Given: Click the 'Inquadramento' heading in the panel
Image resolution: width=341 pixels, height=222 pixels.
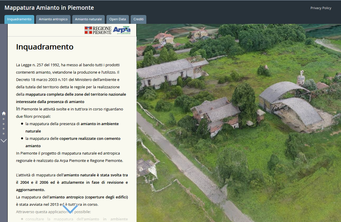Looking at the screenshot, I should (45, 47).
